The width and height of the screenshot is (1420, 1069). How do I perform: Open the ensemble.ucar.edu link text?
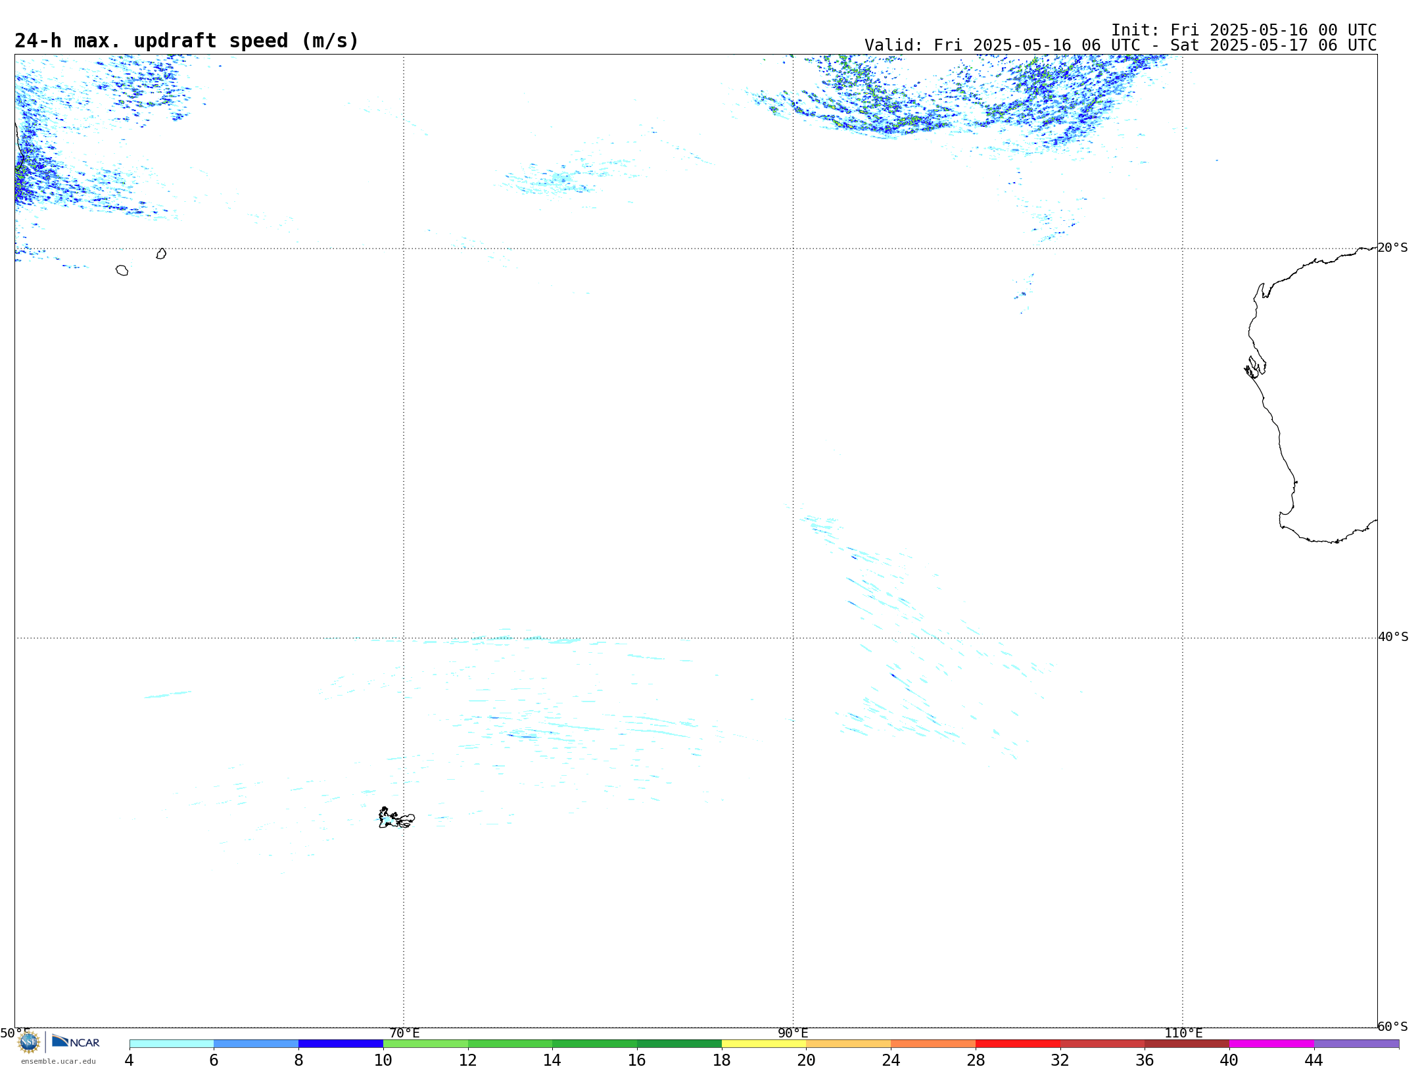click(x=59, y=1061)
